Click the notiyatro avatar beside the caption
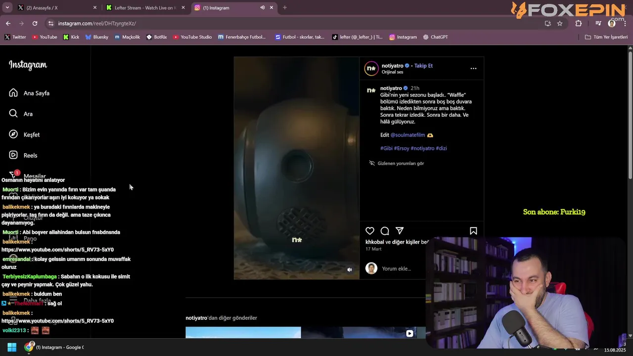Image resolution: width=633 pixels, height=356 pixels. [371, 90]
